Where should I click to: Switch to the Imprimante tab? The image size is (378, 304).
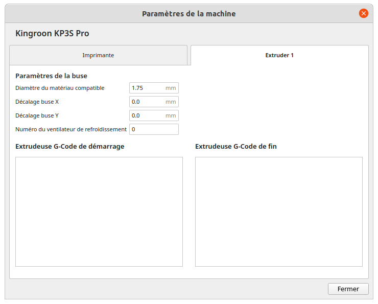tap(99, 55)
